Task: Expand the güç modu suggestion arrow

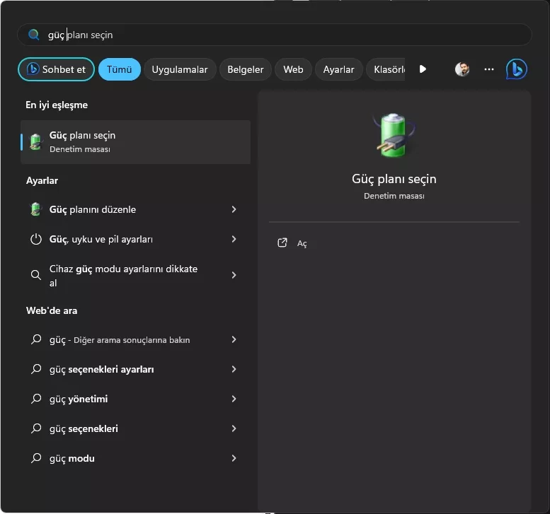Action: click(234, 458)
